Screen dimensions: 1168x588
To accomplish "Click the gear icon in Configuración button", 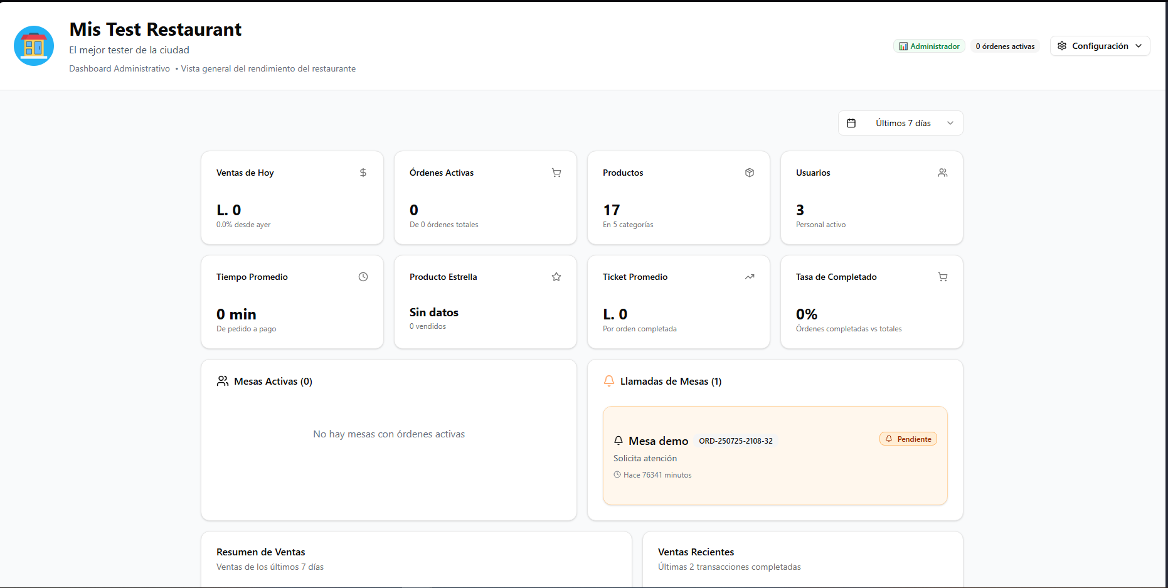I will pos(1062,46).
